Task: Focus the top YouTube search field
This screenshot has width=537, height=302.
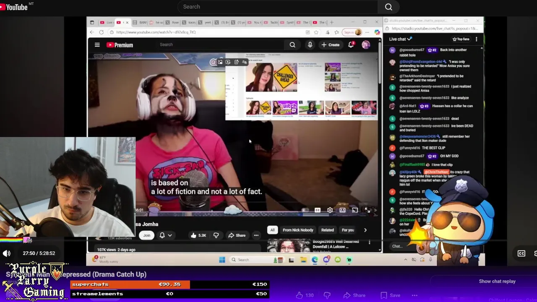Action: coord(277,7)
